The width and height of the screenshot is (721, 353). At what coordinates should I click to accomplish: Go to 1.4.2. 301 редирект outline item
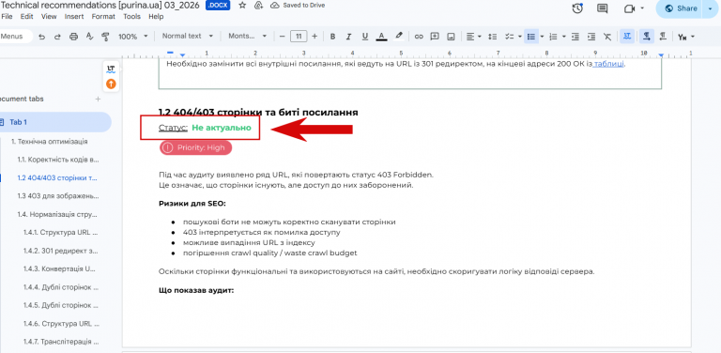coord(61,251)
